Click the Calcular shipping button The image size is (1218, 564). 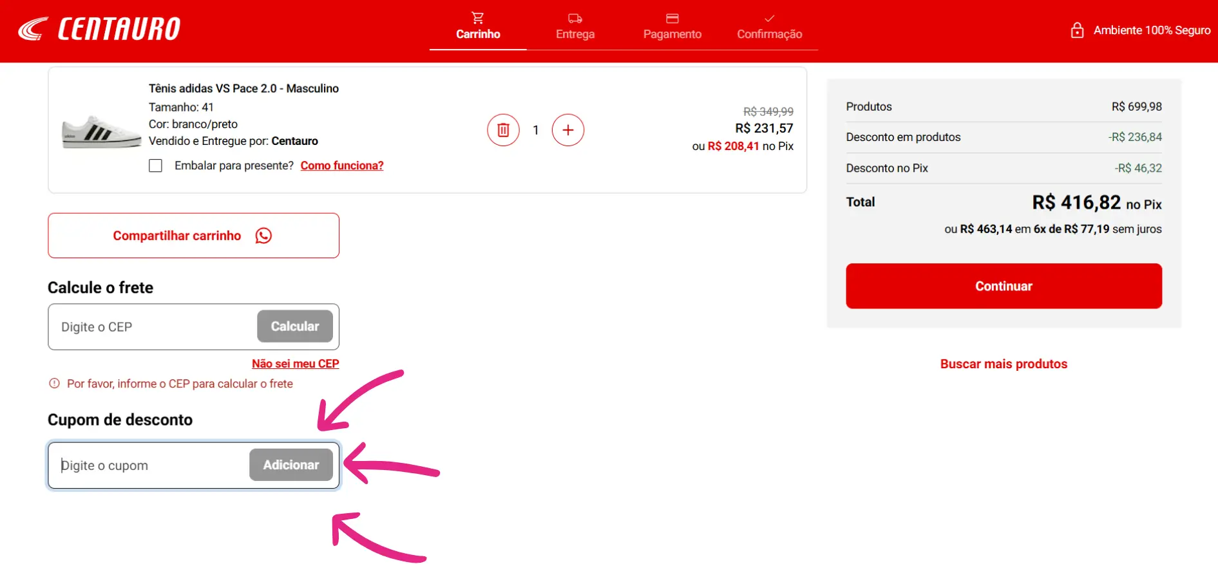295,326
